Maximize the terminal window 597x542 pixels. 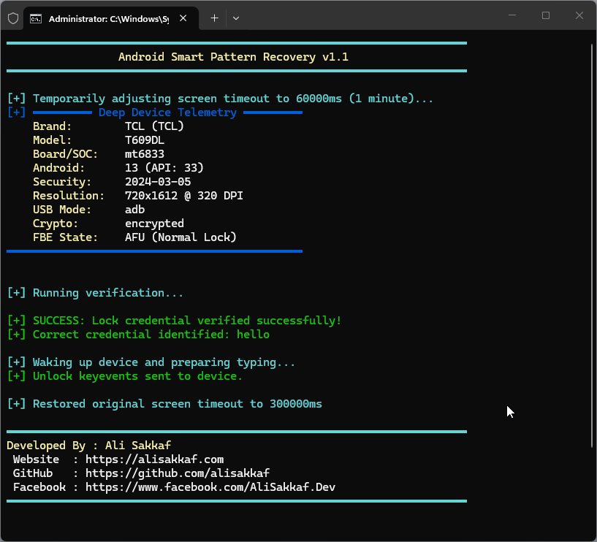point(546,15)
